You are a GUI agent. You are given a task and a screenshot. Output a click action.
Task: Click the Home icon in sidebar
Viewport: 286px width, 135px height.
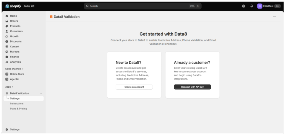click(x=7, y=16)
